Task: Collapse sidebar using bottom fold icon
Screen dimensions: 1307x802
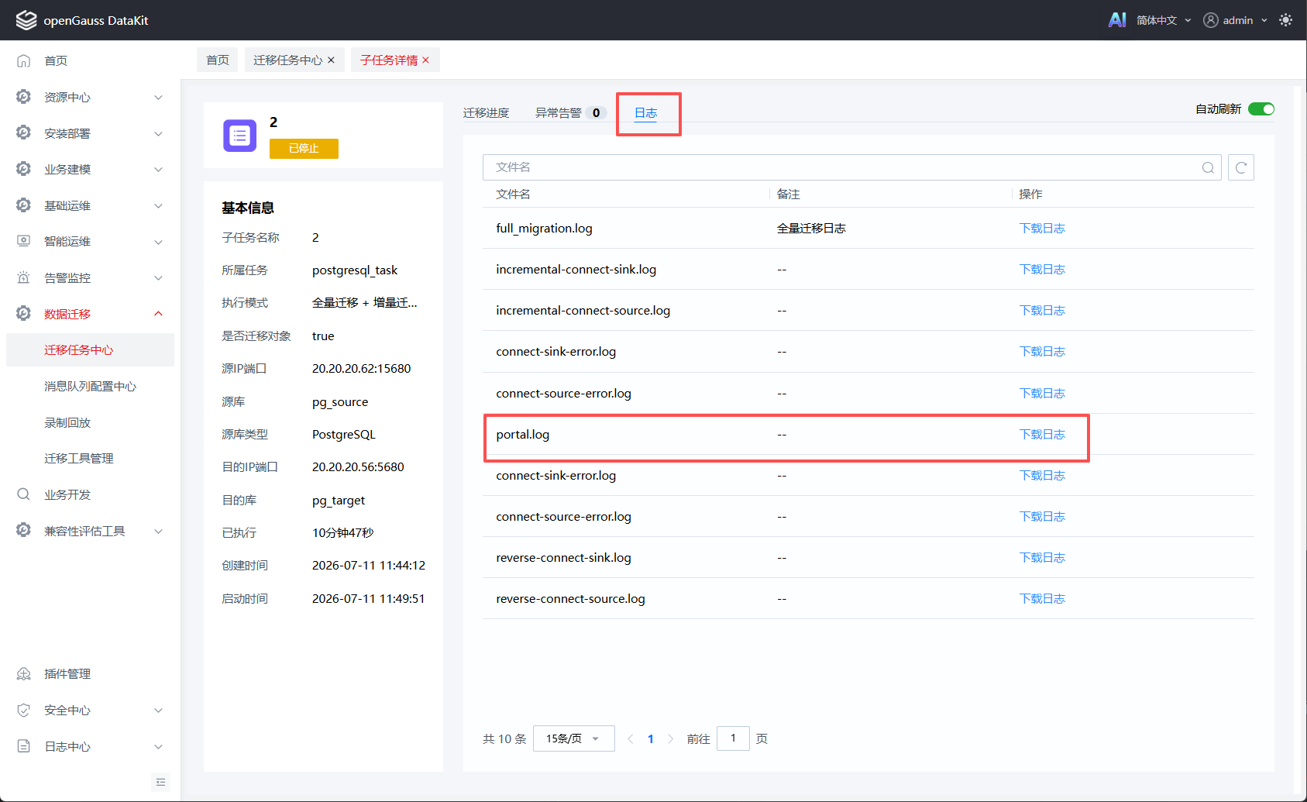Action: (x=160, y=782)
